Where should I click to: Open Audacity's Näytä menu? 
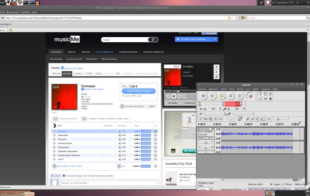224,89
